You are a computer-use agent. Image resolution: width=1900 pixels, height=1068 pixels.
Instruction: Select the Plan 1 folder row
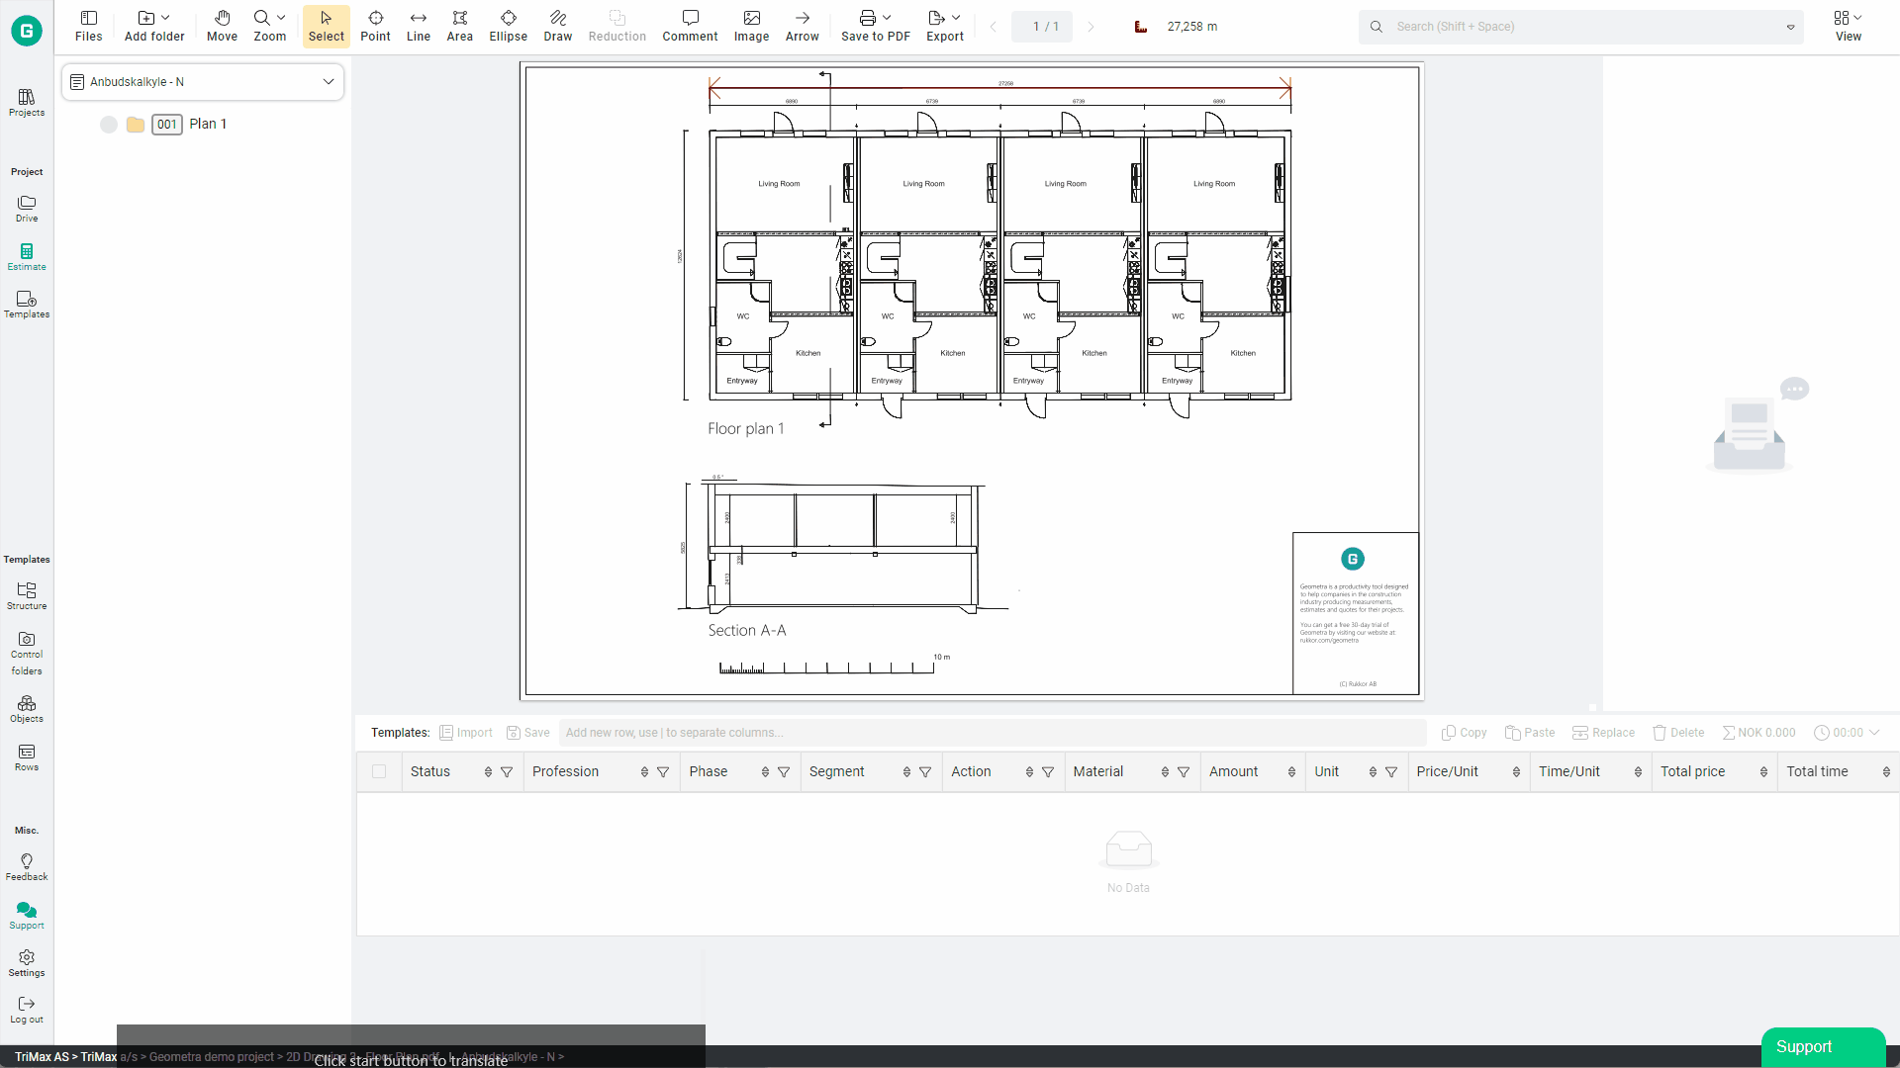point(203,125)
